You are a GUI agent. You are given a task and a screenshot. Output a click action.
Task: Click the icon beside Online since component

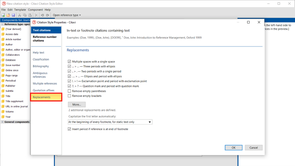pos(3,70)
